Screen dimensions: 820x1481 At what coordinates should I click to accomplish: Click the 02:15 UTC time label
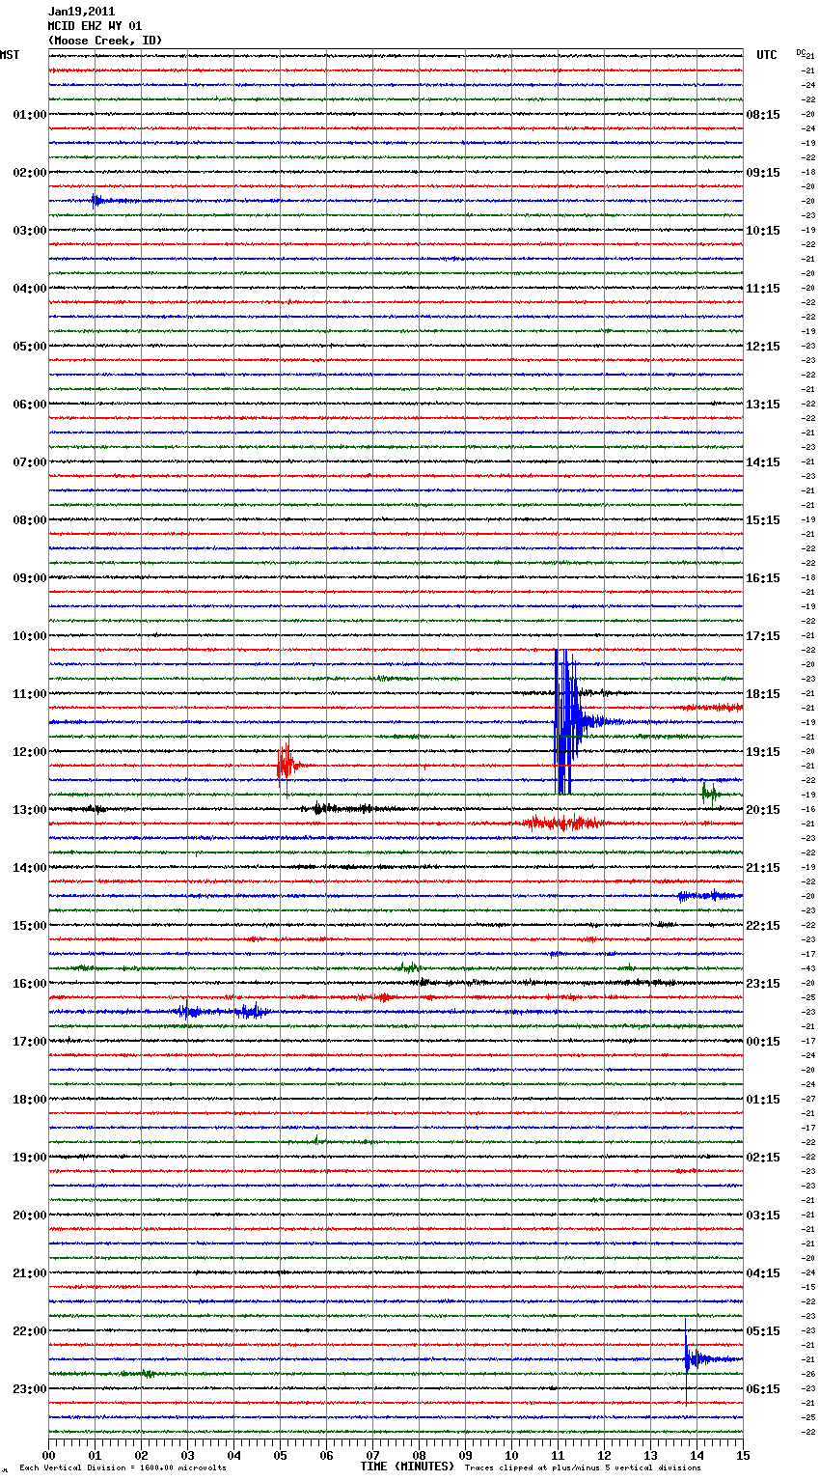coord(763,1158)
